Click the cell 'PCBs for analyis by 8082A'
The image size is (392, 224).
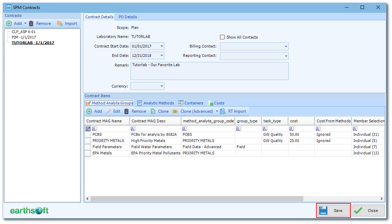tap(155, 134)
